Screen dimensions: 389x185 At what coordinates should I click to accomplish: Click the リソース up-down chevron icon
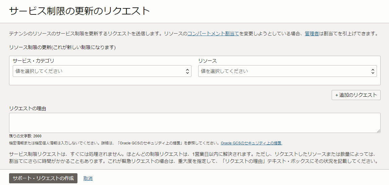tap(373, 71)
